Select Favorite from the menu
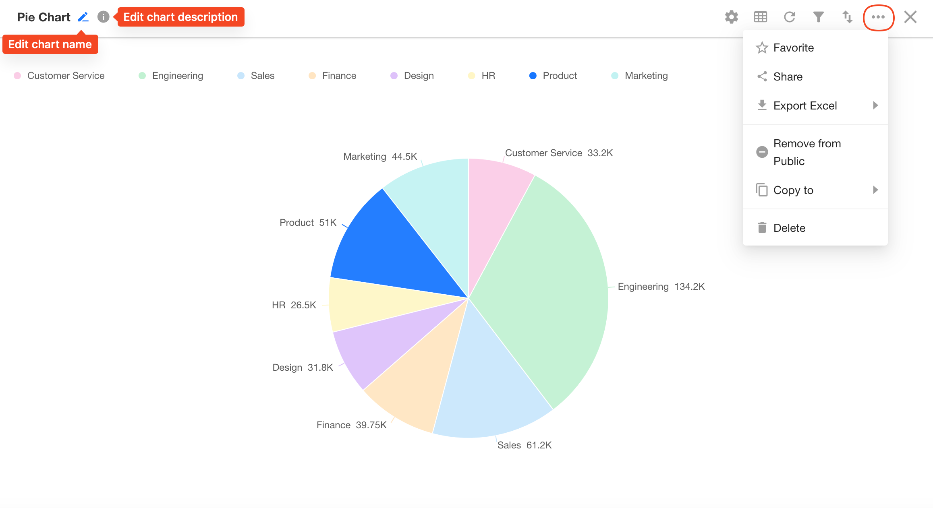This screenshot has height=508, width=933. pyautogui.click(x=793, y=47)
